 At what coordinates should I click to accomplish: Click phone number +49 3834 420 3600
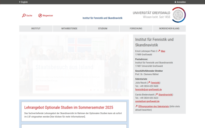[149, 86]
